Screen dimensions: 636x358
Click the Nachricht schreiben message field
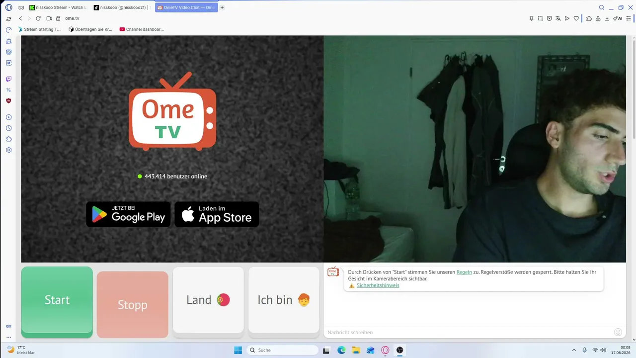(x=467, y=332)
